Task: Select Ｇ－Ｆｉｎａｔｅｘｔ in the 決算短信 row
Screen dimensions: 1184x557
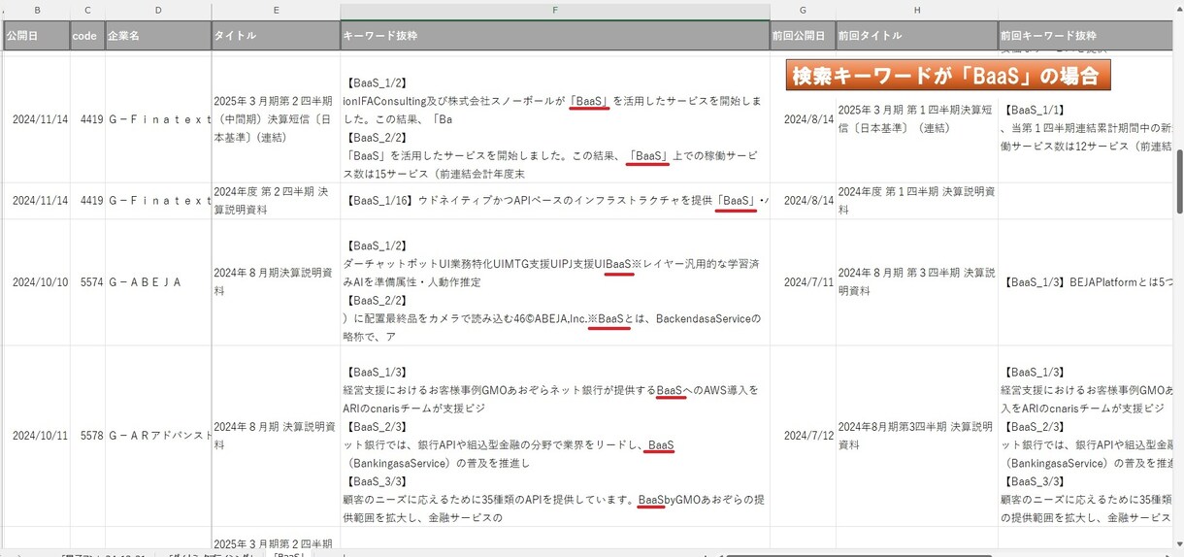Action: click(158, 119)
